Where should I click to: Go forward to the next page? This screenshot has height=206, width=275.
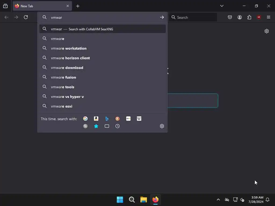click(x=16, y=17)
